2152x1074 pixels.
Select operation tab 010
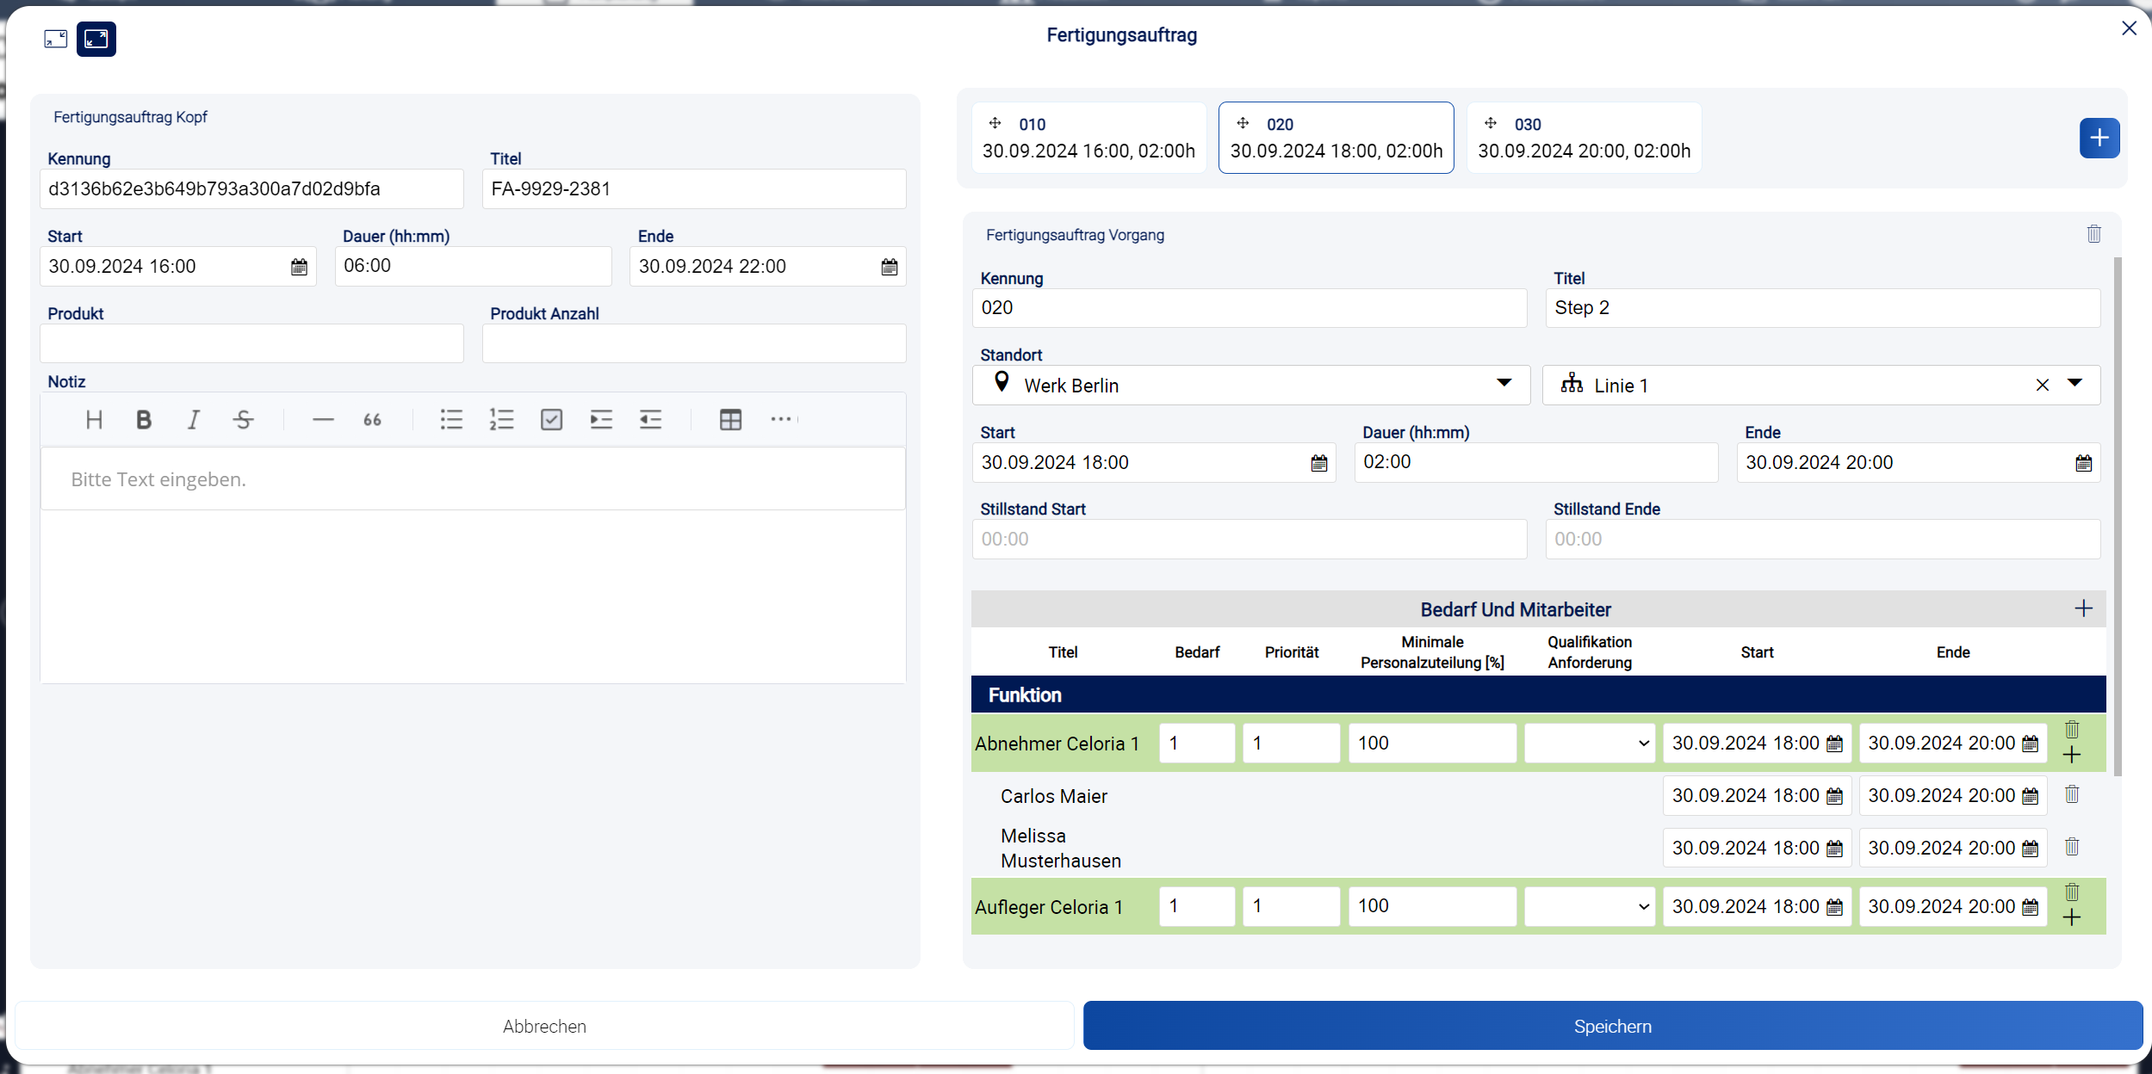coord(1088,139)
